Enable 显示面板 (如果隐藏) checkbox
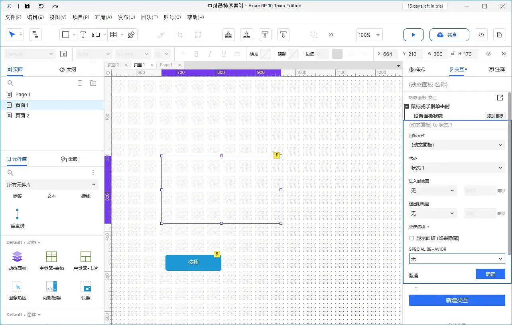The height and width of the screenshot is (325, 512). tap(412, 238)
